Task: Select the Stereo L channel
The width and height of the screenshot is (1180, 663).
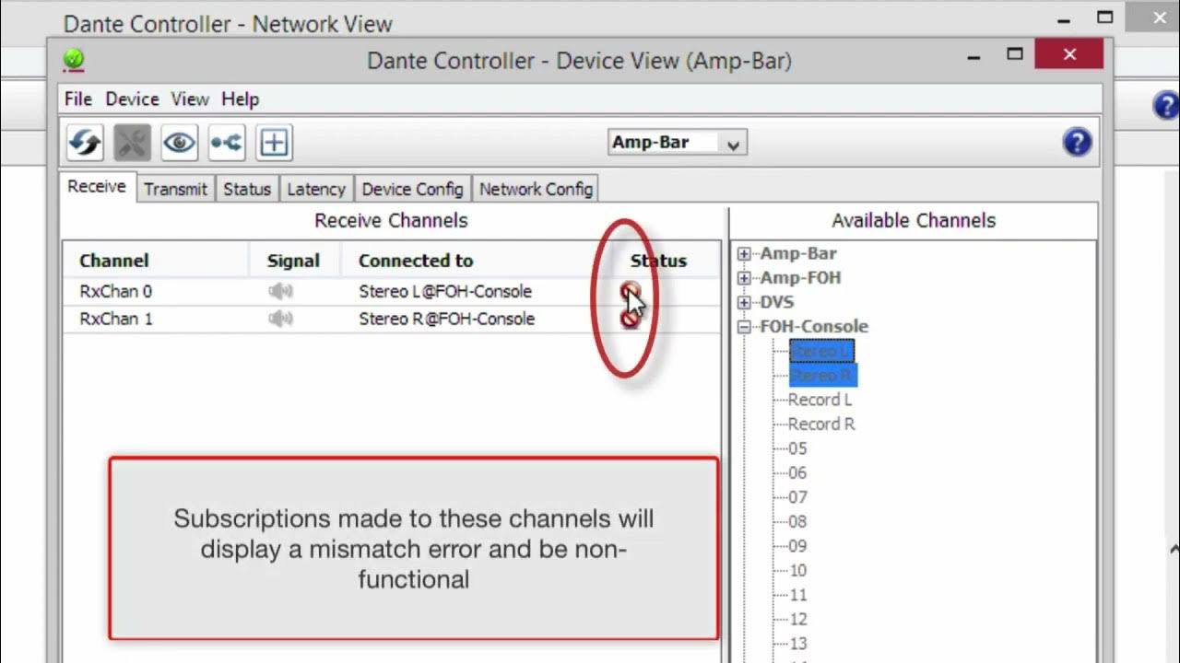Action: (x=821, y=351)
